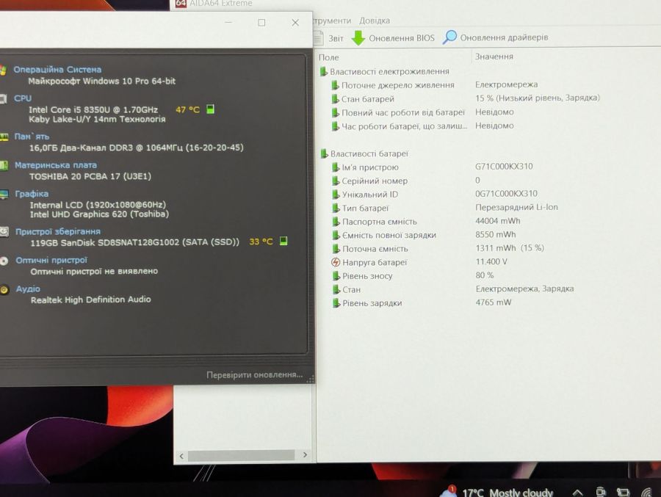Click the Пристрої зберігання drive icon
The height and width of the screenshot is (497, 661).
pyautogui.click(x=4, y=231)
